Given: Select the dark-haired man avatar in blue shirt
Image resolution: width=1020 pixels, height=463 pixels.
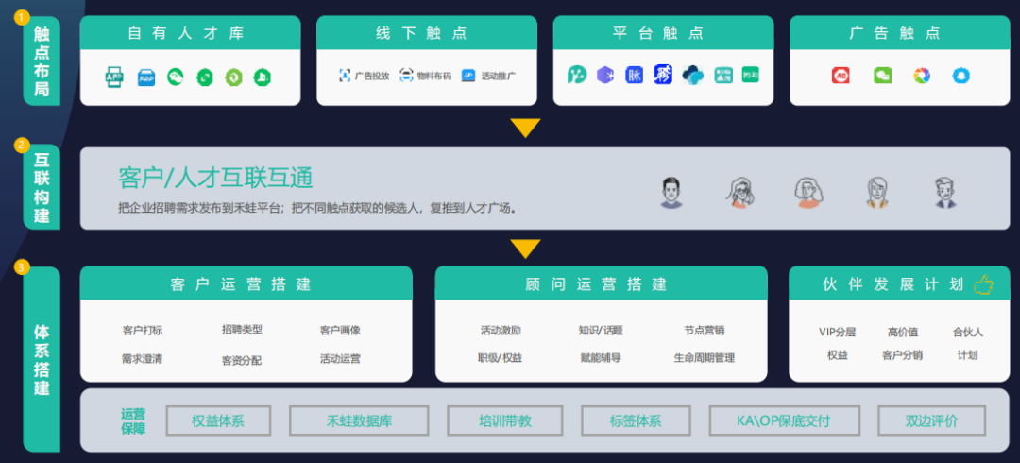Looking at the screenshot, I should [x=671, y=193].
